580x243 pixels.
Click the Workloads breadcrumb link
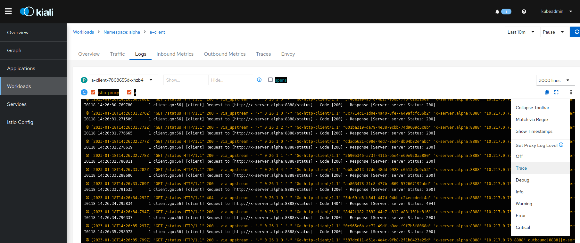(x=83, y=32)
